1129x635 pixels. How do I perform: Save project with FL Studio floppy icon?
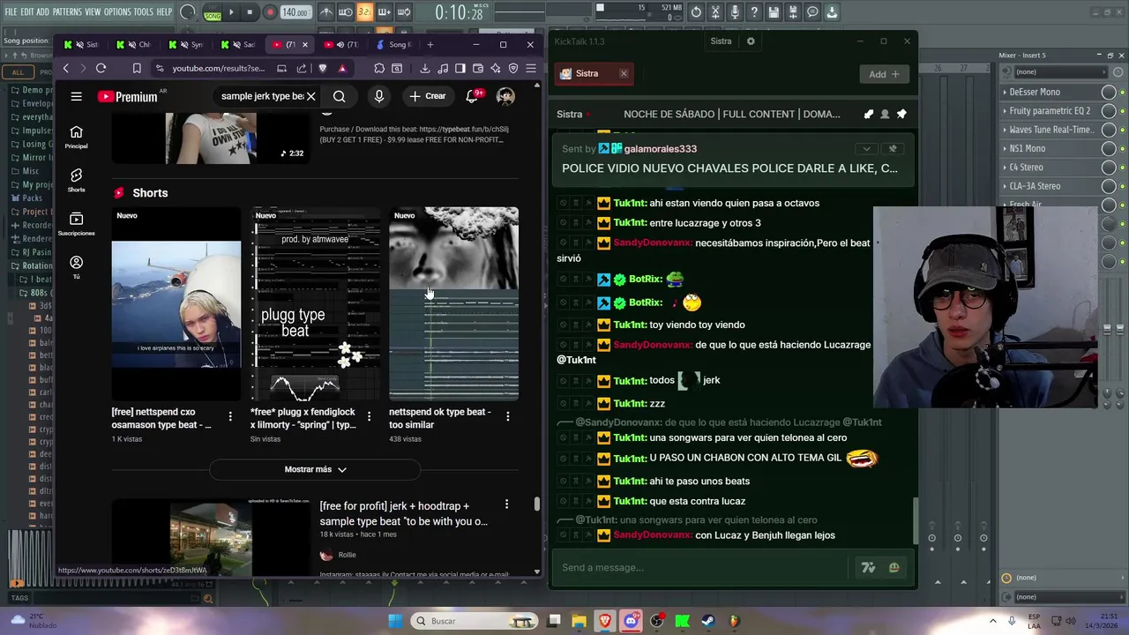click(x=774, y=12)
